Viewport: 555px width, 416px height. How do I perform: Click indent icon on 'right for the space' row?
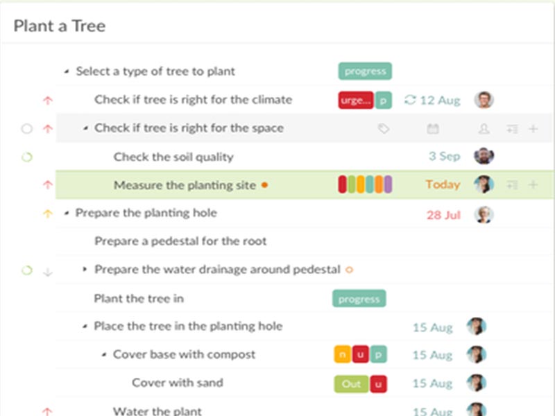point(512,128)
